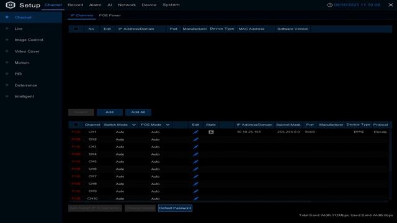
Task: Edit channel CH7 with the pencil icon
Action: (x=196, y=176)
